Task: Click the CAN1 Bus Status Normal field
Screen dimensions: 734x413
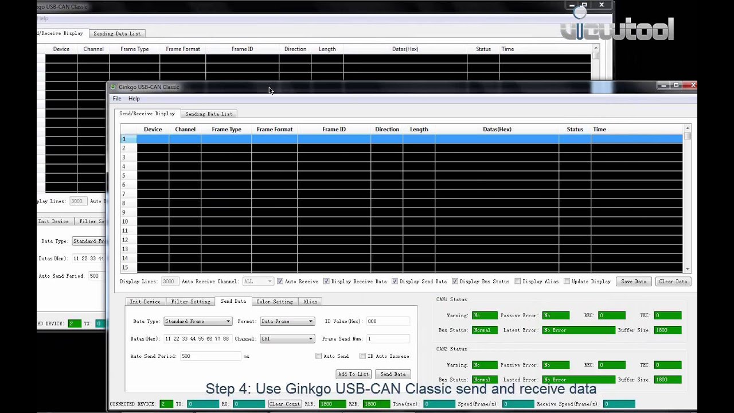Action: pos(485,330)
